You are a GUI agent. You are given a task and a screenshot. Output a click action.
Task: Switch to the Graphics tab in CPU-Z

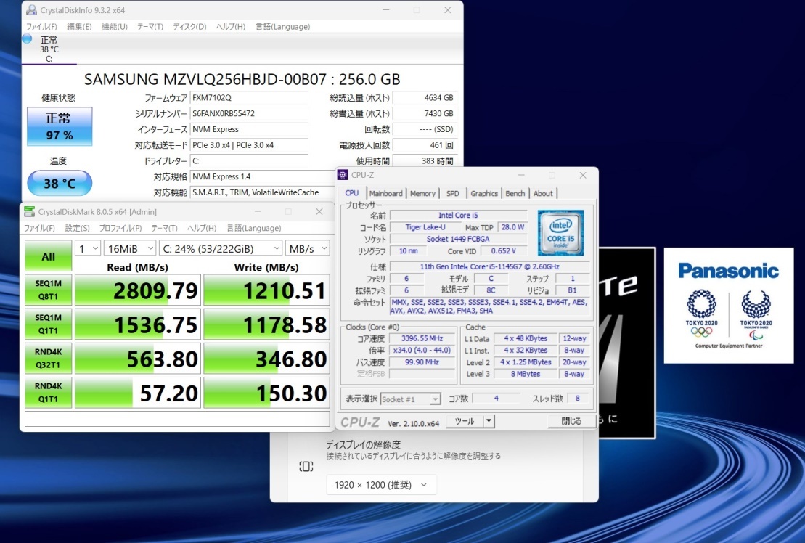pyautogui.click(x=484, y=194)
